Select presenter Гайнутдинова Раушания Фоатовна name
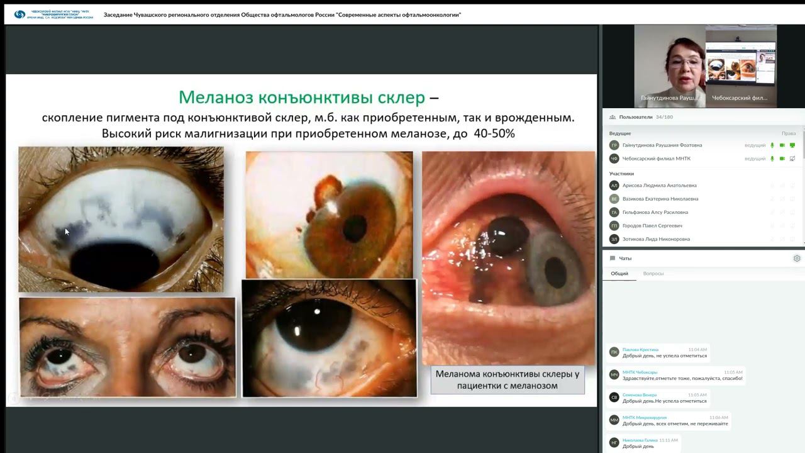805x453 pixels. [662, 145]
